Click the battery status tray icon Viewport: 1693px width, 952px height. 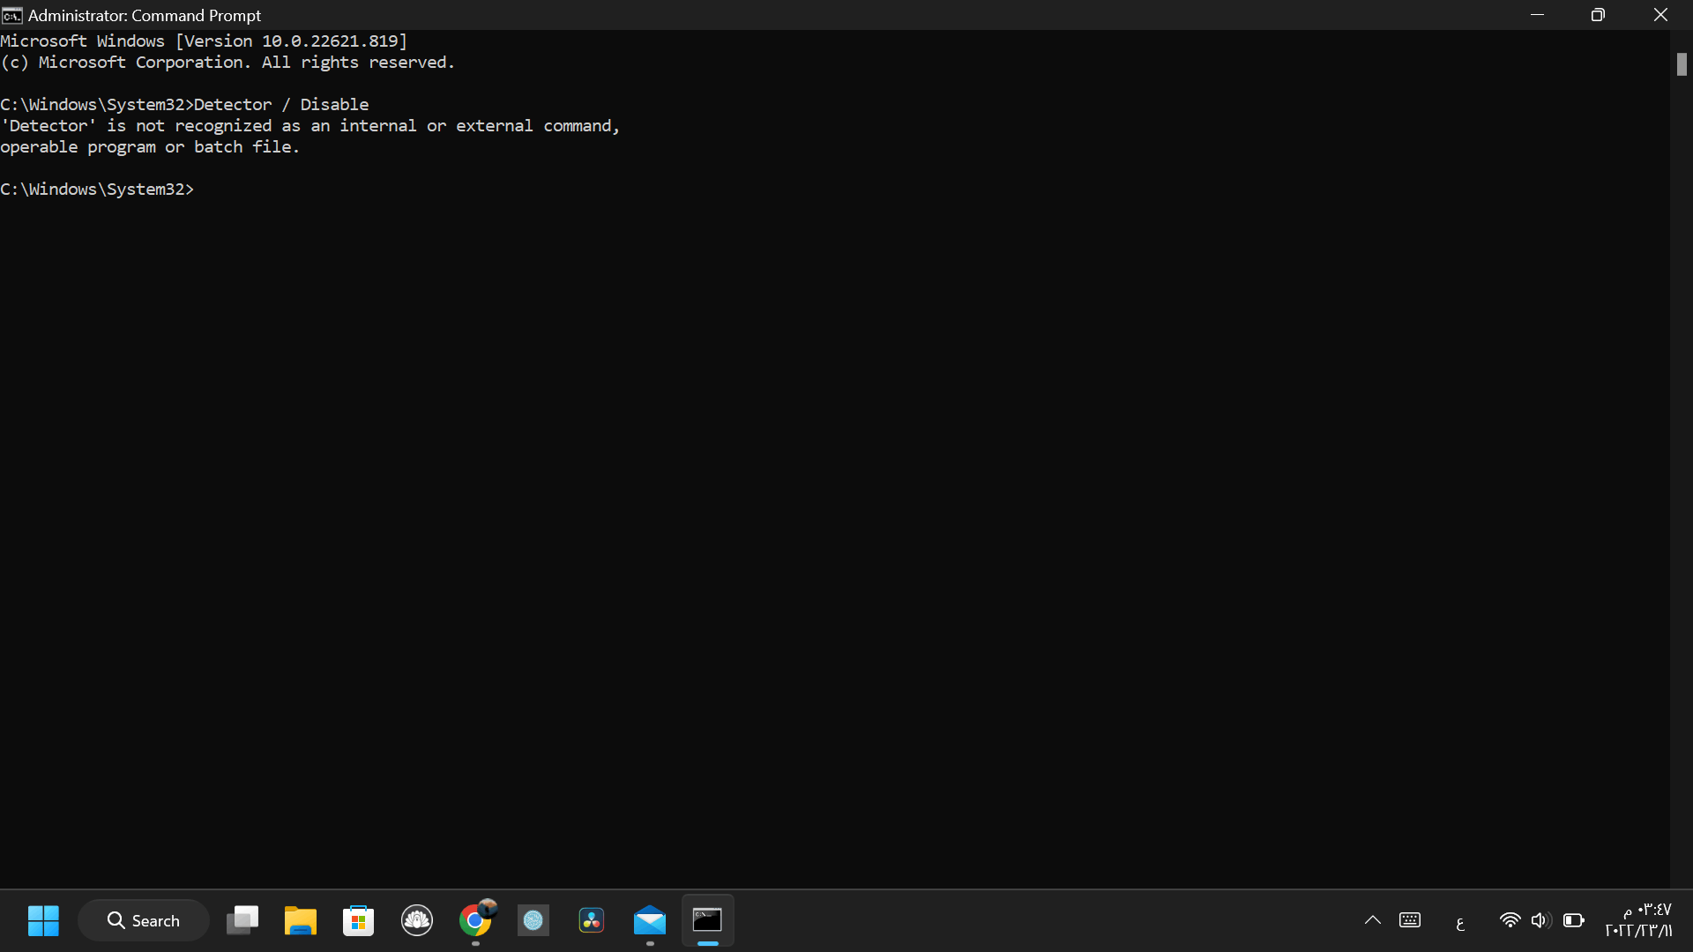pyautogui.click(x=1574, y=920)
